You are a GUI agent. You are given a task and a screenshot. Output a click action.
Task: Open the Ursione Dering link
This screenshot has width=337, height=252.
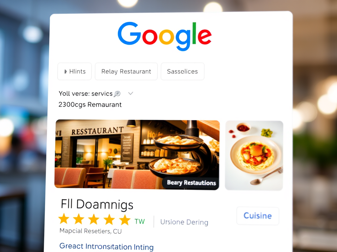184,222
